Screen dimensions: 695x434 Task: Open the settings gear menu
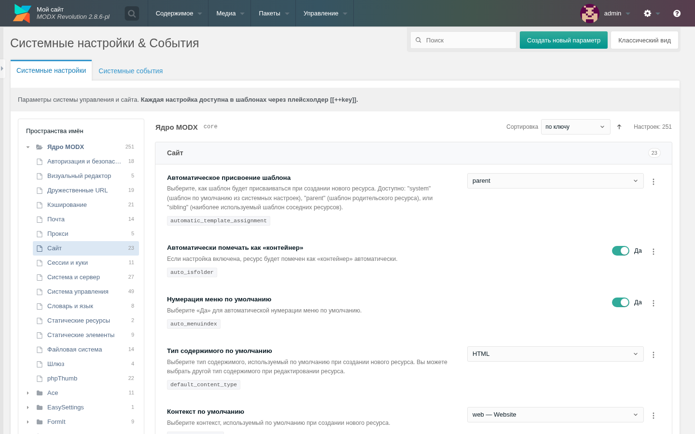[x=648, y=14]
